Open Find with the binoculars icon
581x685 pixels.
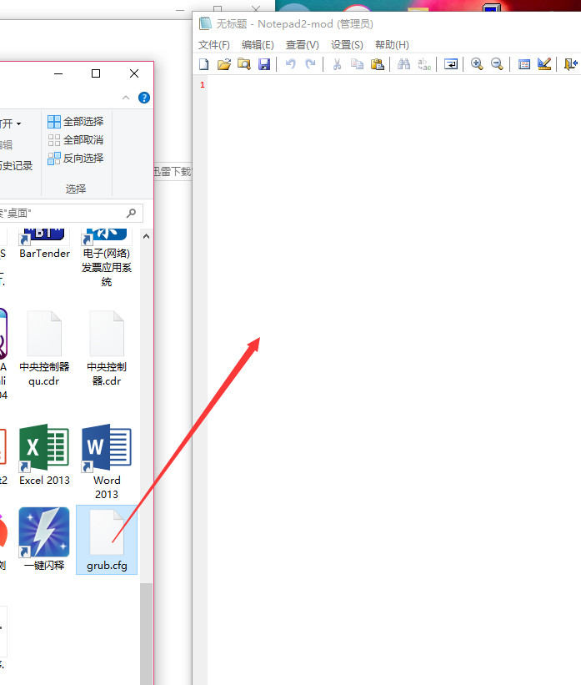403,64
